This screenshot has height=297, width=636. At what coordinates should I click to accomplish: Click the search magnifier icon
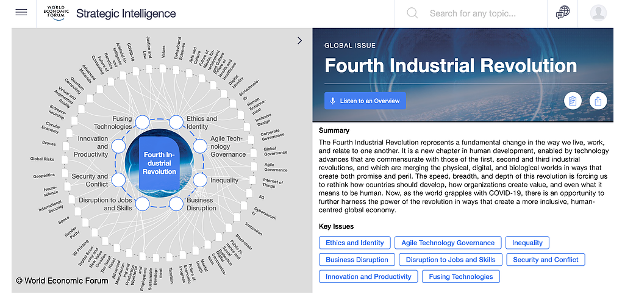pyautogui.click(x=412, y=13)
